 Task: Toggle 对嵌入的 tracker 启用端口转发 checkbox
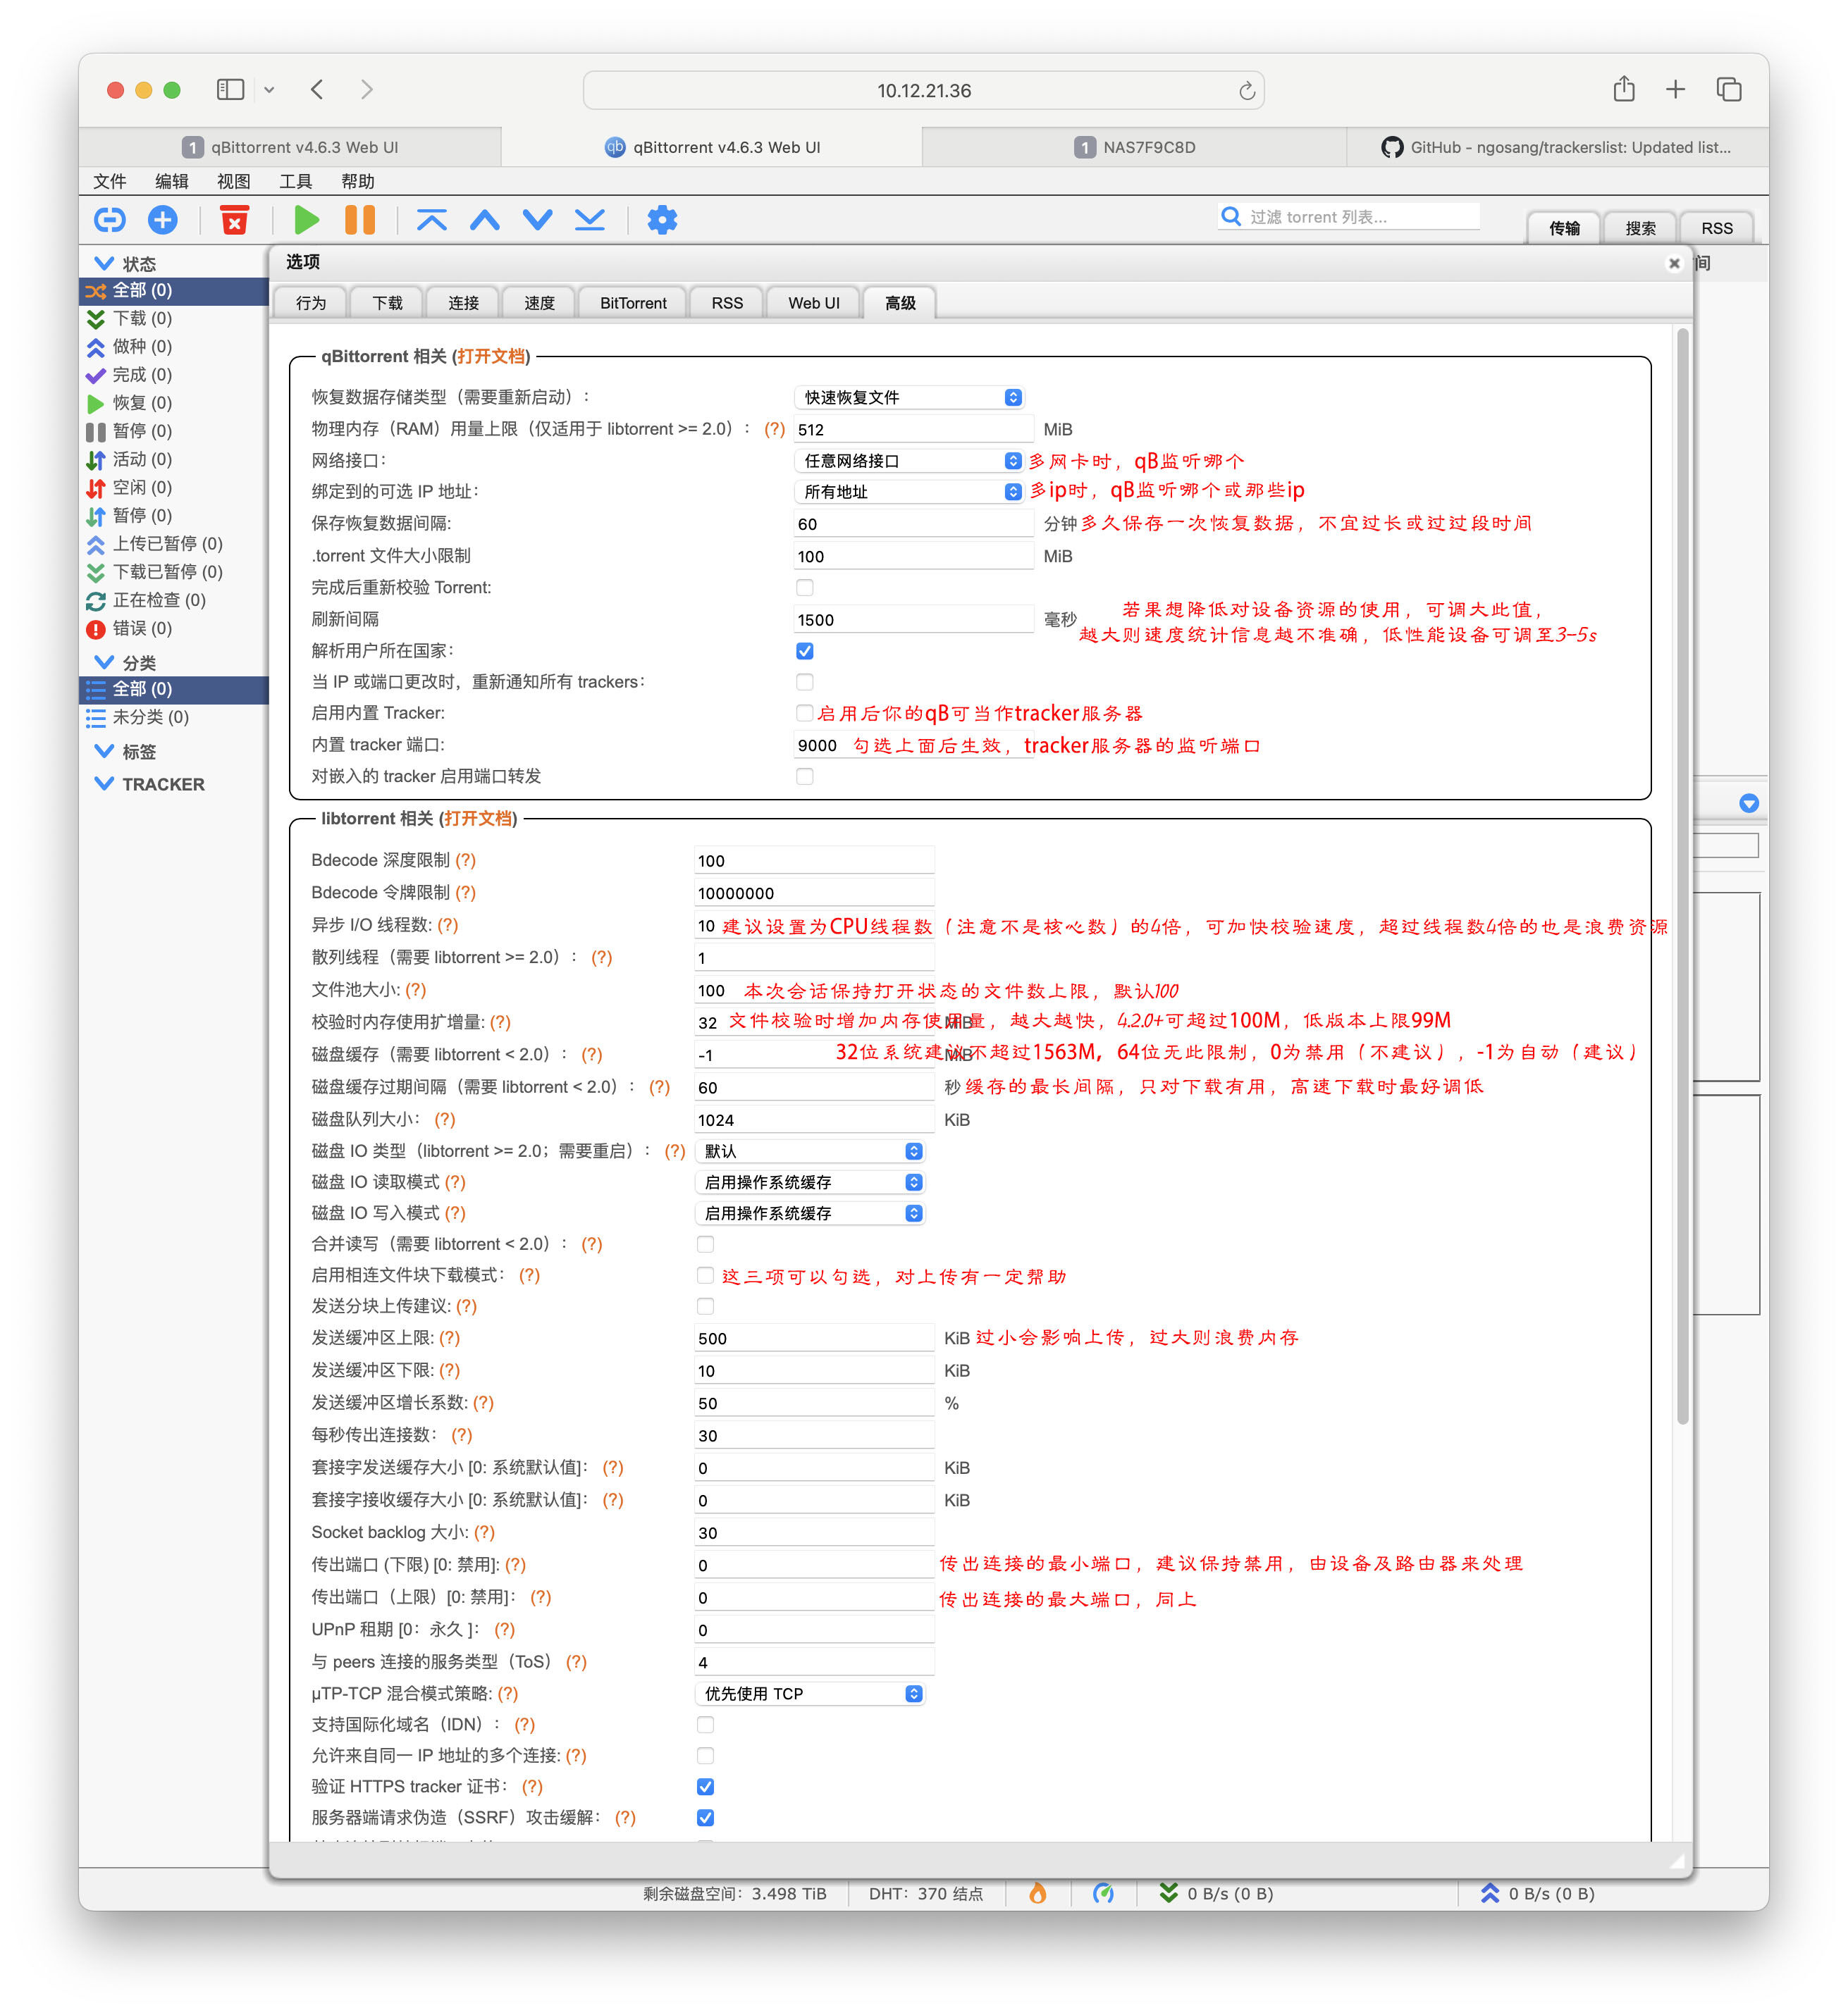pos(805,776)
